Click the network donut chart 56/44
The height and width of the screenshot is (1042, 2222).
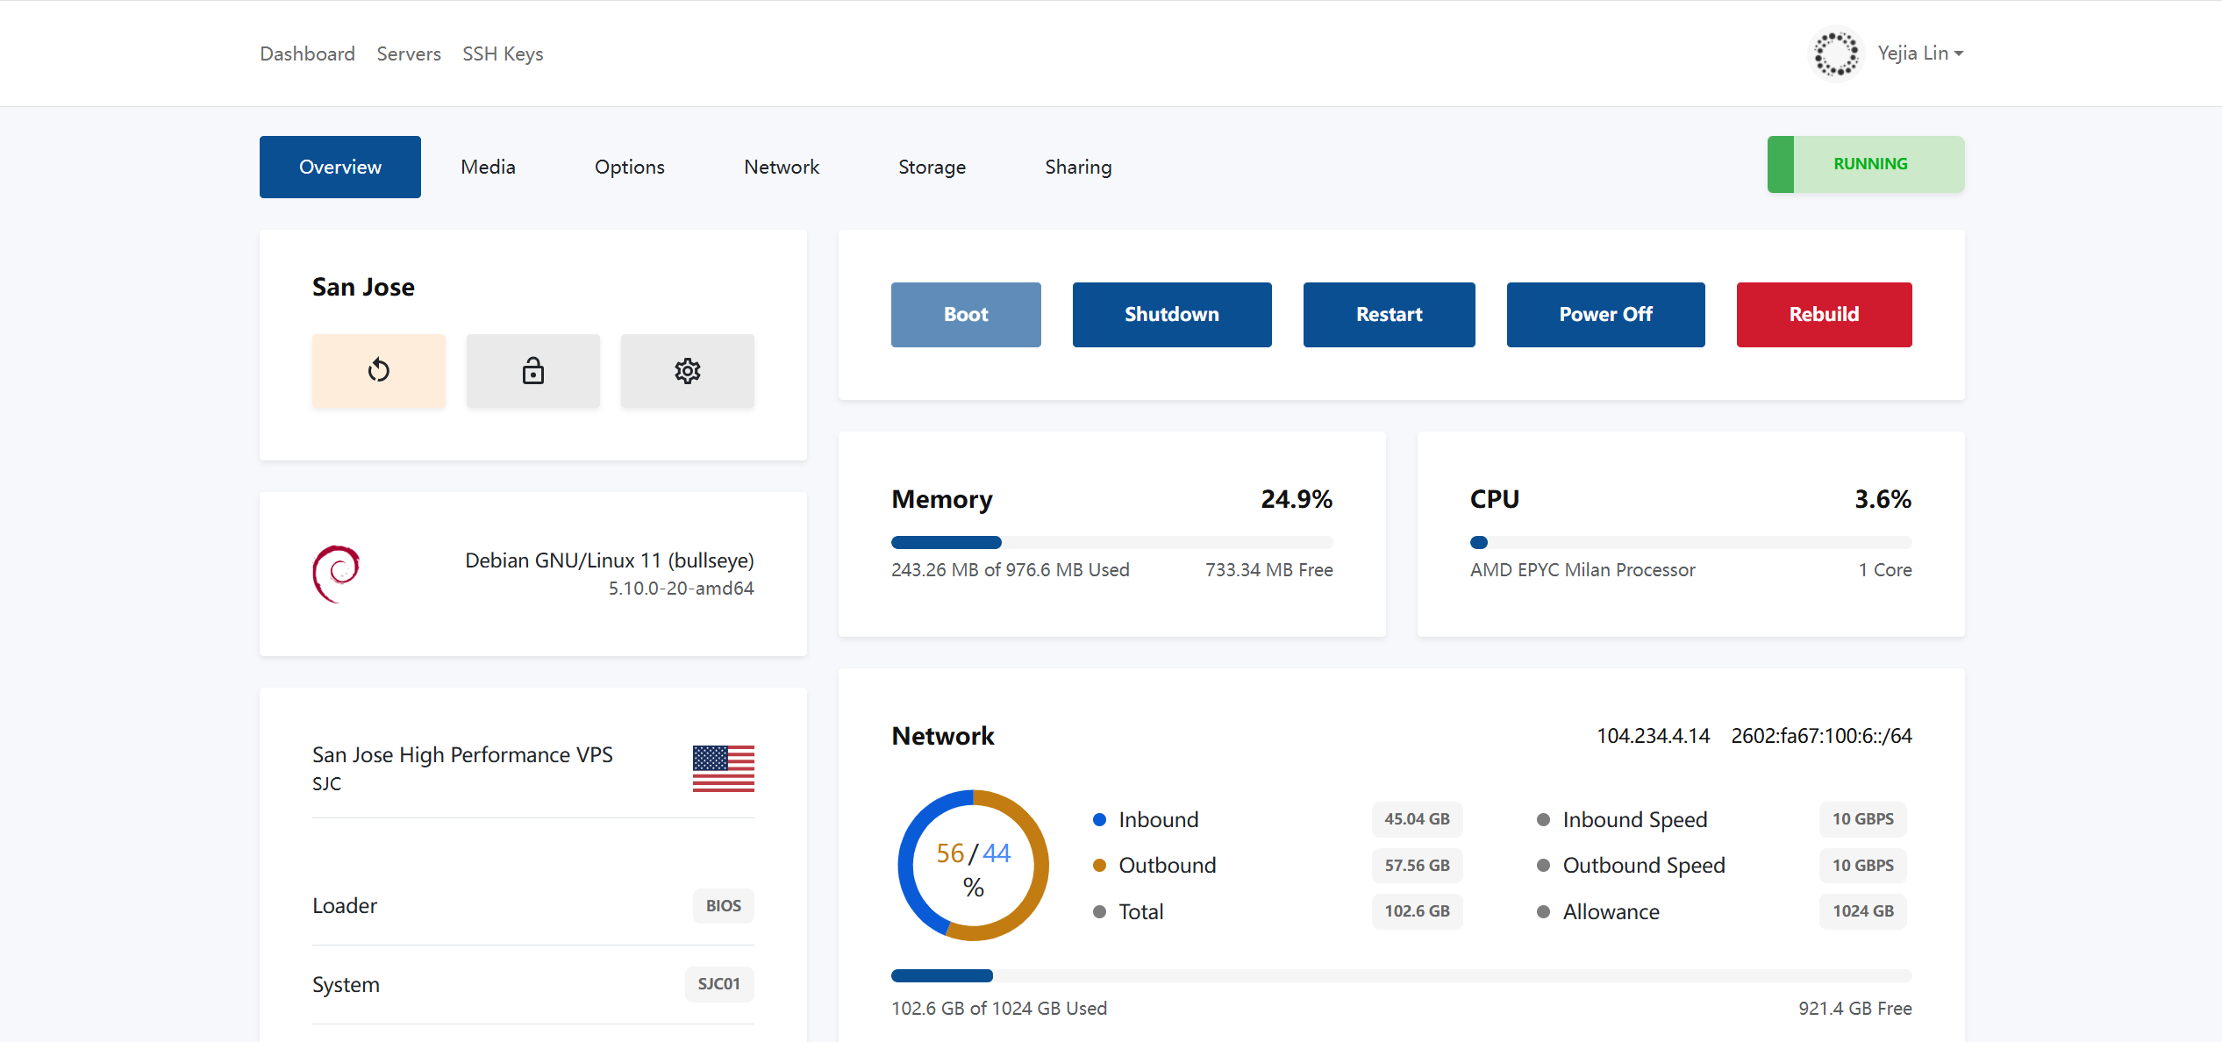point(973,866)
